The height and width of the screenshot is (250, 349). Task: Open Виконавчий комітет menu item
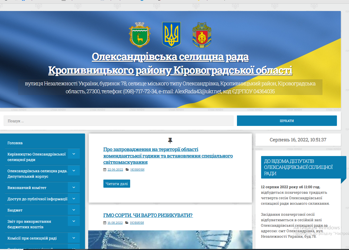(27, 188)
